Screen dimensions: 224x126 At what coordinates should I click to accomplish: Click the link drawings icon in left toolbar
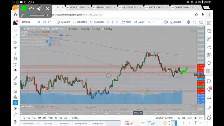(x=15, y=114)
